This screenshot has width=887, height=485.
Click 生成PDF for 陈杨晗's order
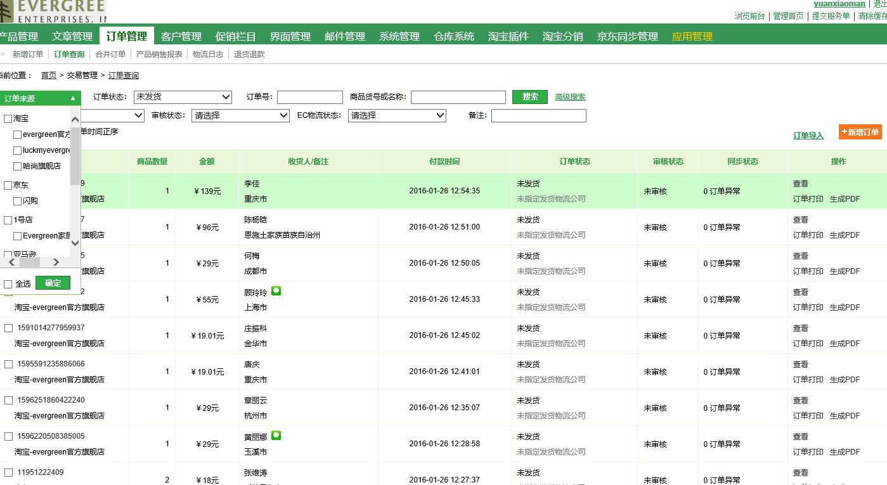tap(845, 235)
